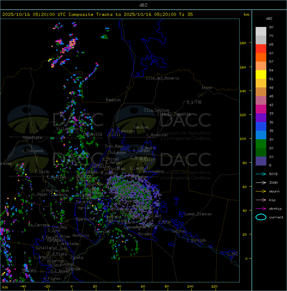Click the Carrizal map label
Screen dimensions: 287x291
pos(102,232)
